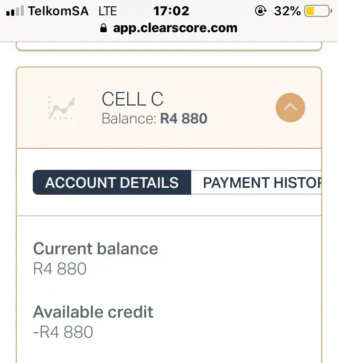The image size is (338, 363).
Task: Click the CELL C graph icon
Action: 61,108
